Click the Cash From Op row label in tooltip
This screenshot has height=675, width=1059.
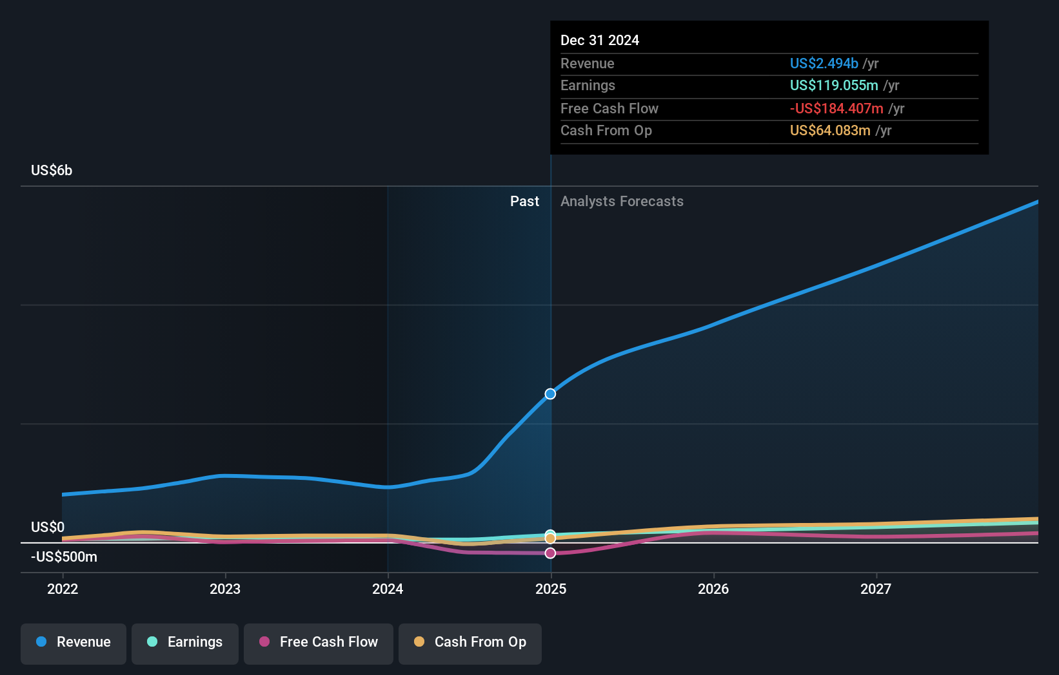tap(606, 131)
